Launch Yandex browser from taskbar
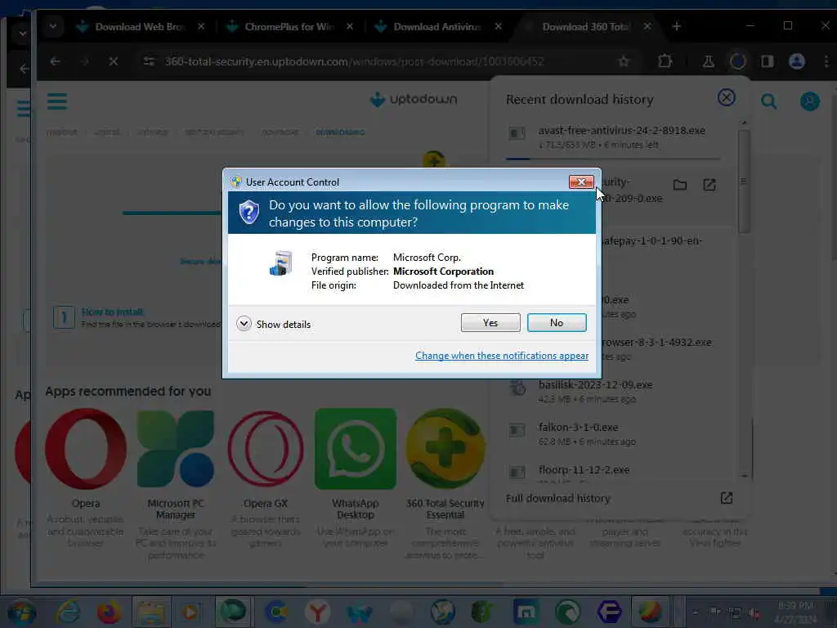 pyautogui.click(x=317, y=612)
